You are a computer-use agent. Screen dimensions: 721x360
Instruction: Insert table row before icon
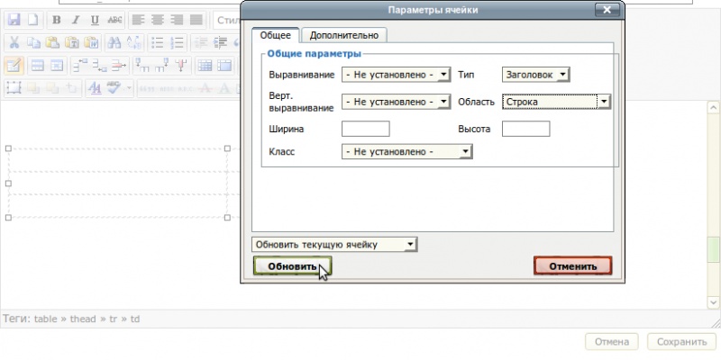pyautogui.click(x=80, y=66)
